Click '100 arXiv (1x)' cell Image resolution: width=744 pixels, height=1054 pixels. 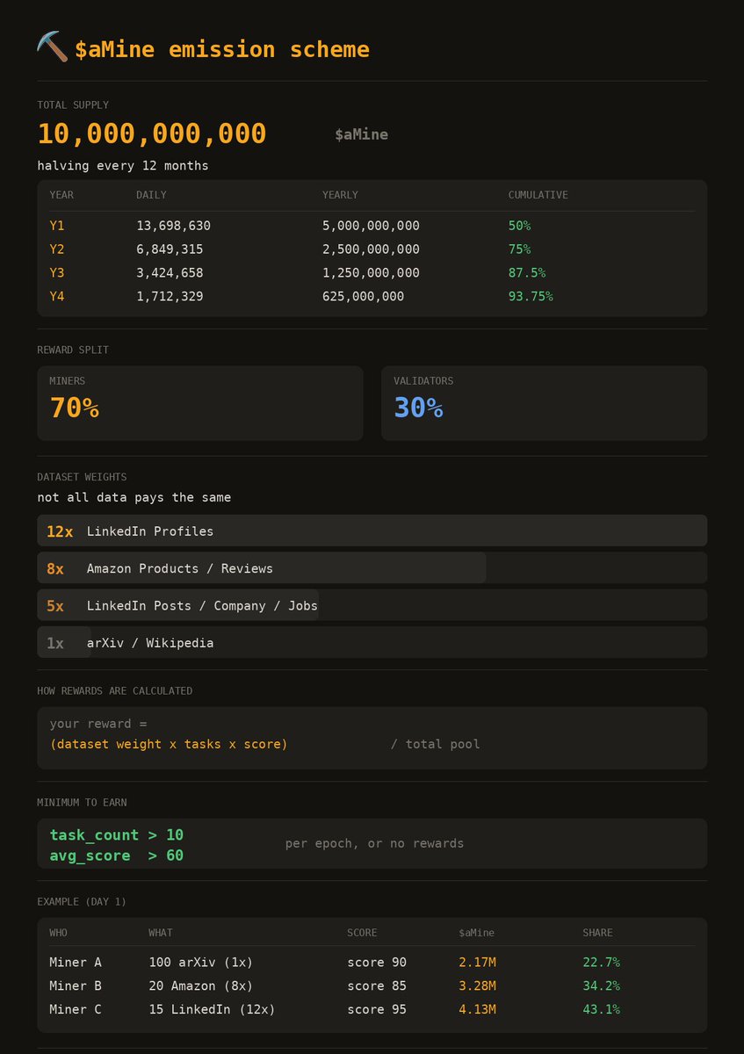[x=200, y=963]
